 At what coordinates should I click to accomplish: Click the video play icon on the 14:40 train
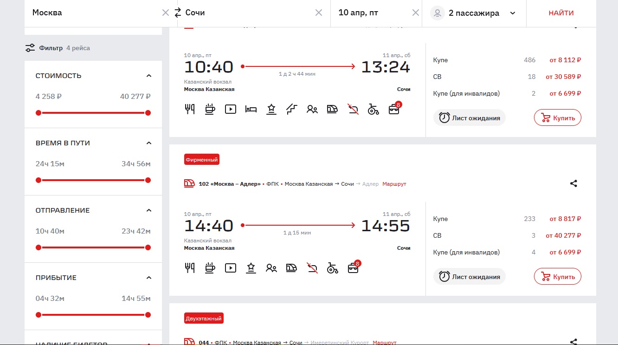[231, 268]
